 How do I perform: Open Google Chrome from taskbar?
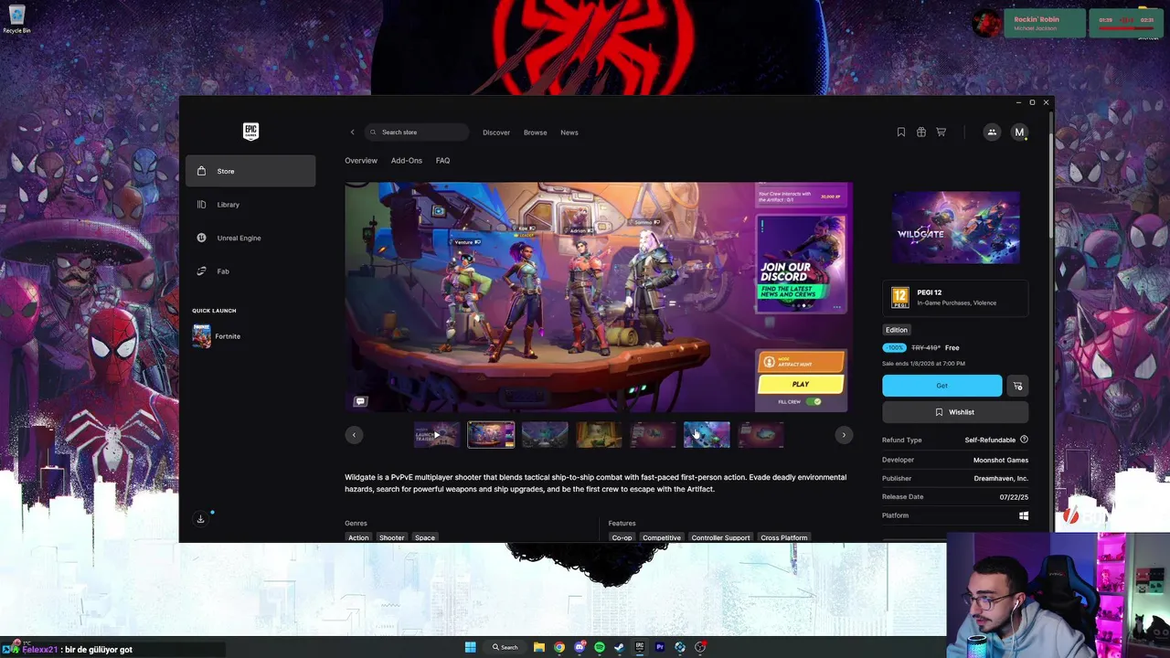(x=559, y=647)
